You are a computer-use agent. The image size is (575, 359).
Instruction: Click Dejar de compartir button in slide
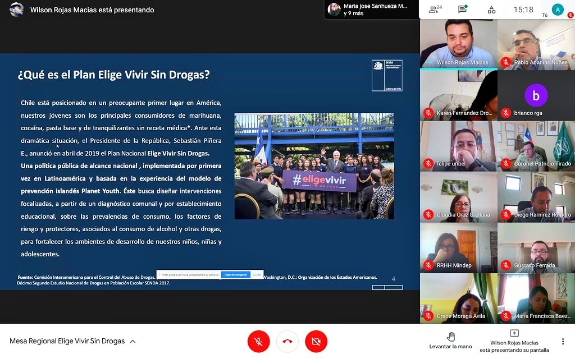tap(235, 274)
